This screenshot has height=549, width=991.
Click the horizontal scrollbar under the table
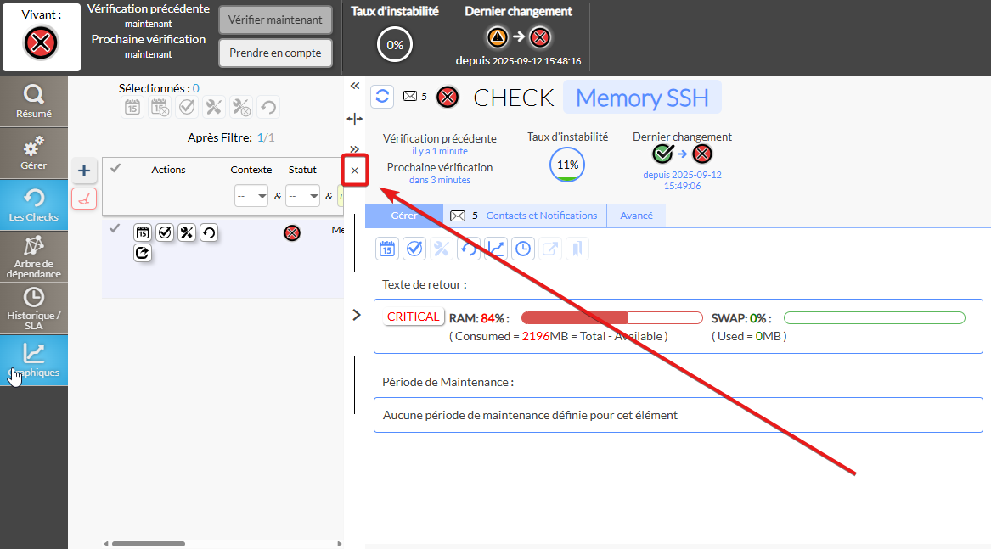coord(149,544)
